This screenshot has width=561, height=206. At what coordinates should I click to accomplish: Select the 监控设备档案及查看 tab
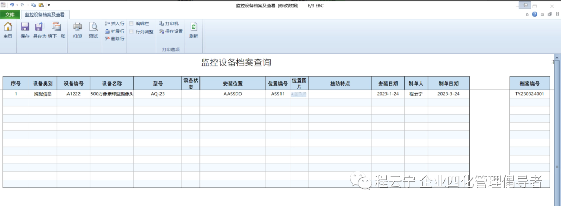(45, 15)
